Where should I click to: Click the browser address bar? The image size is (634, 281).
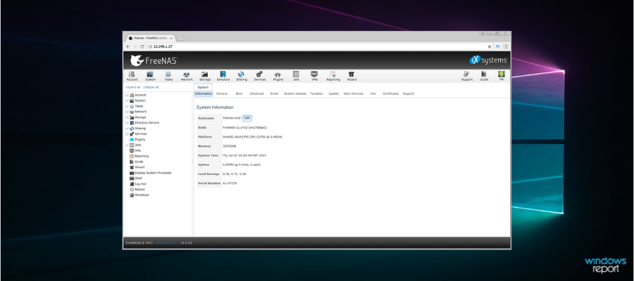(316, 46)
